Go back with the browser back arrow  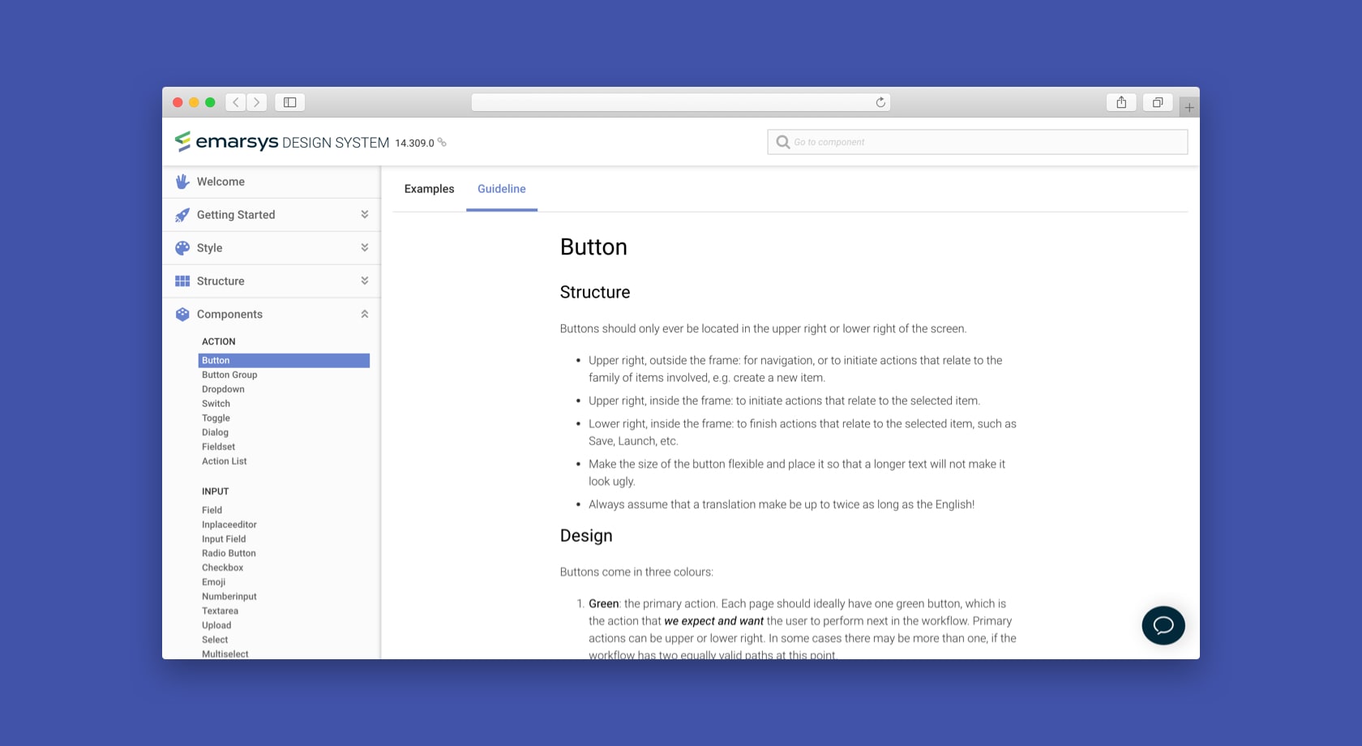pos(236,102)
